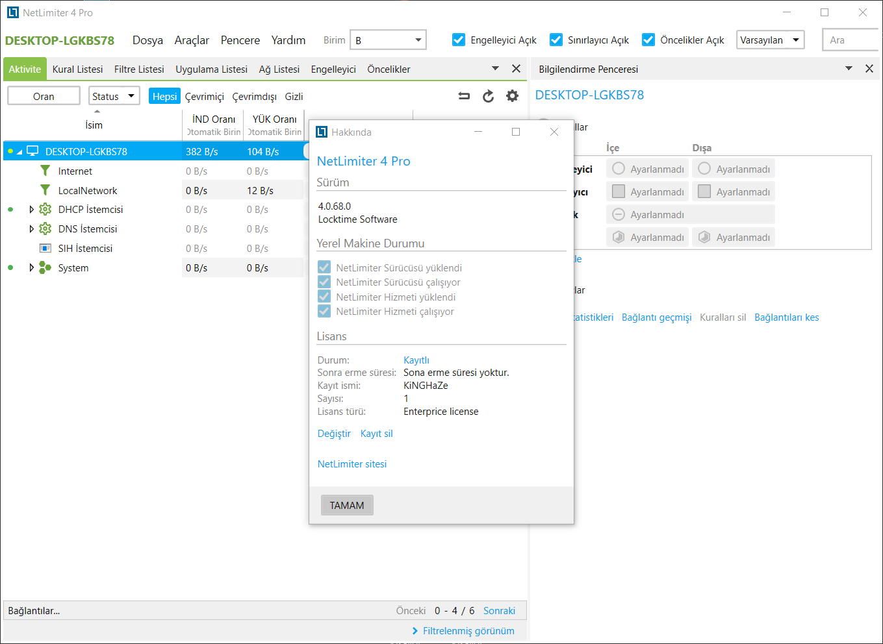Screen dimensions: 883x644
Task: Click the Filtrelenmiş görünüm link
Action: pyautogui.click(x=468, y=631)
